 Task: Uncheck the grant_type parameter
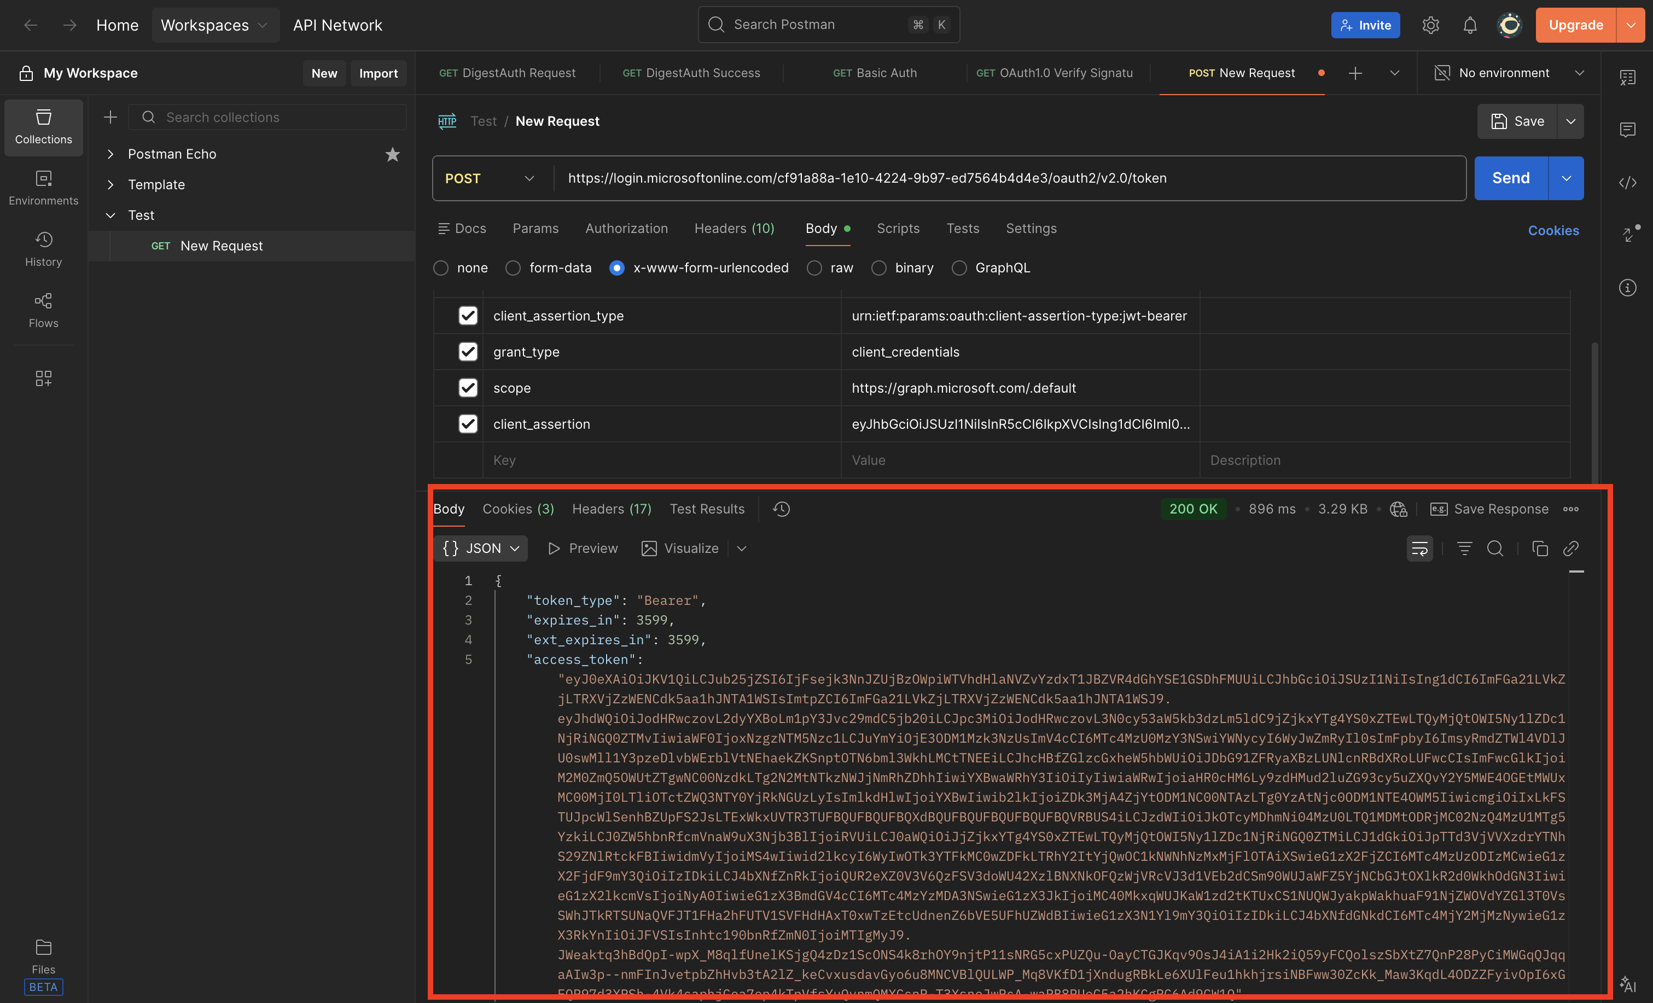pyautogui.click(x=468, y=352)
